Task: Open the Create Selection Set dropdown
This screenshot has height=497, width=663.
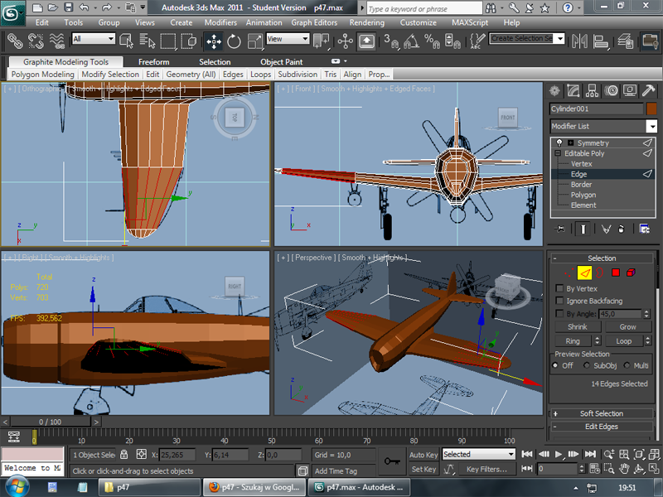Action: point(560,39)
